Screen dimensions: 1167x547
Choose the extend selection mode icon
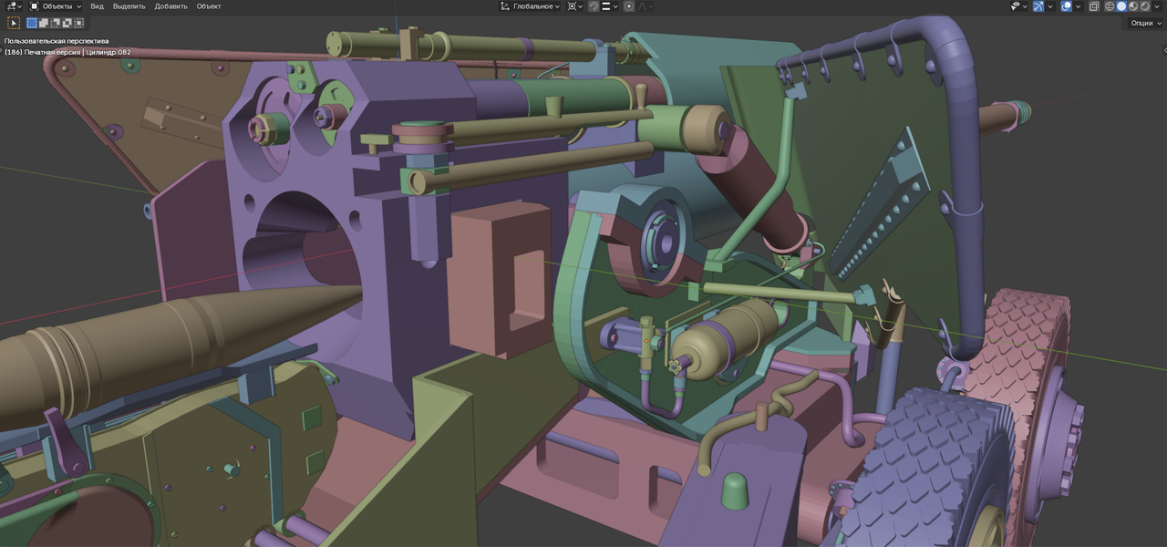[44, 23]
